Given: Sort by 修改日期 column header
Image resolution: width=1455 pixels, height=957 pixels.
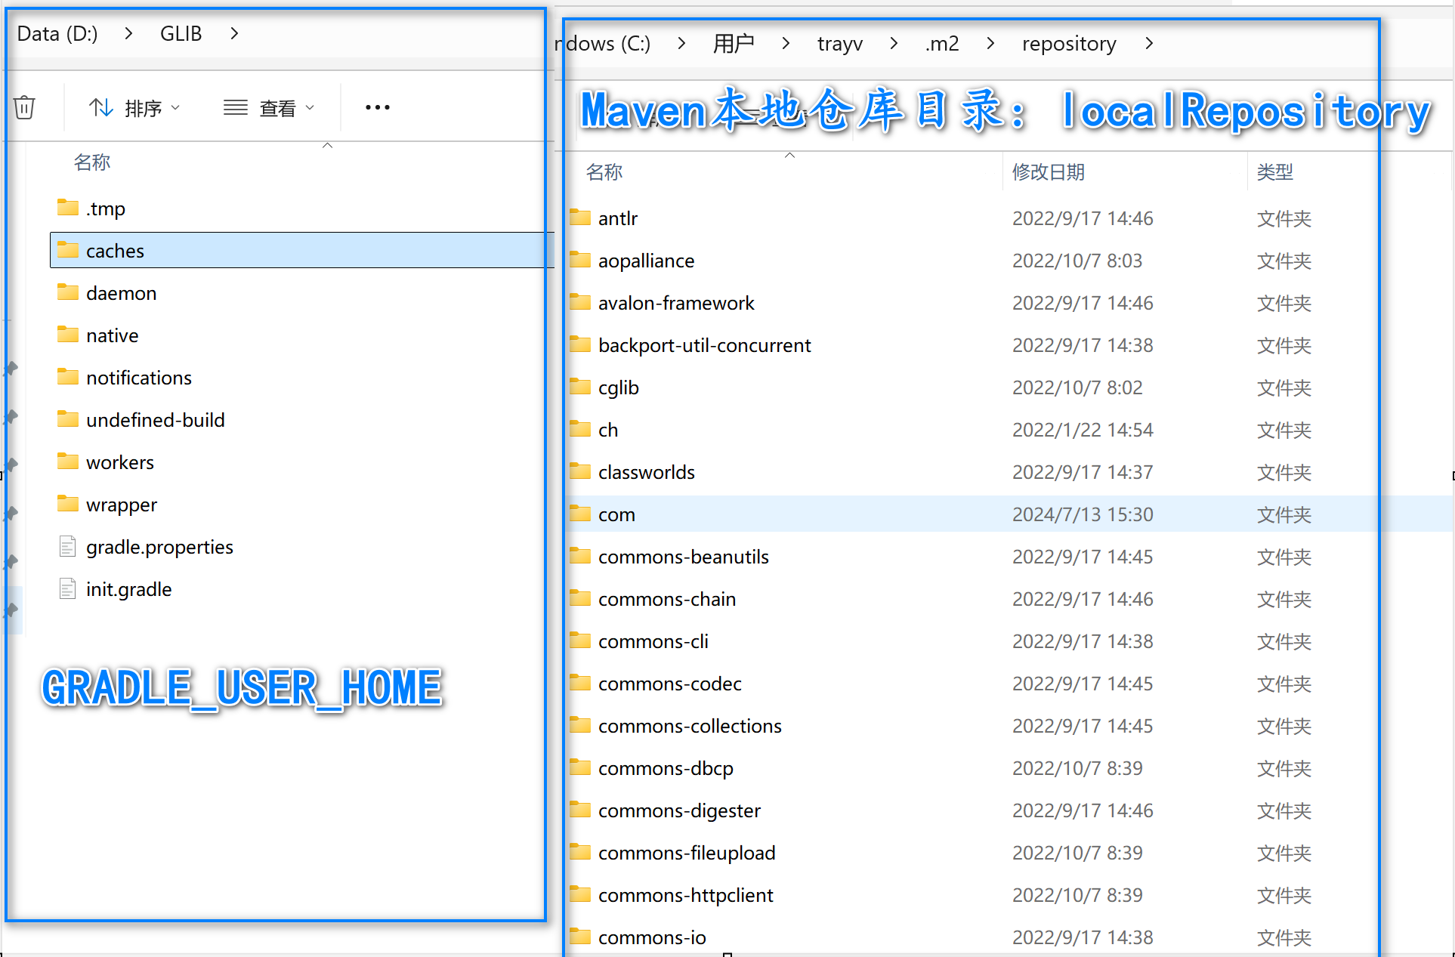Looking at the screenshot, I should tap(1048, 172).
